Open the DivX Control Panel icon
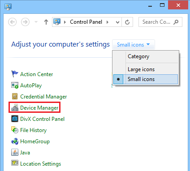This screenshot has height=171, width=190. point(15,119)
